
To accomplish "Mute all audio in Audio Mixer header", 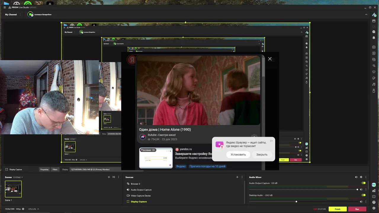I will click(356, 177).
